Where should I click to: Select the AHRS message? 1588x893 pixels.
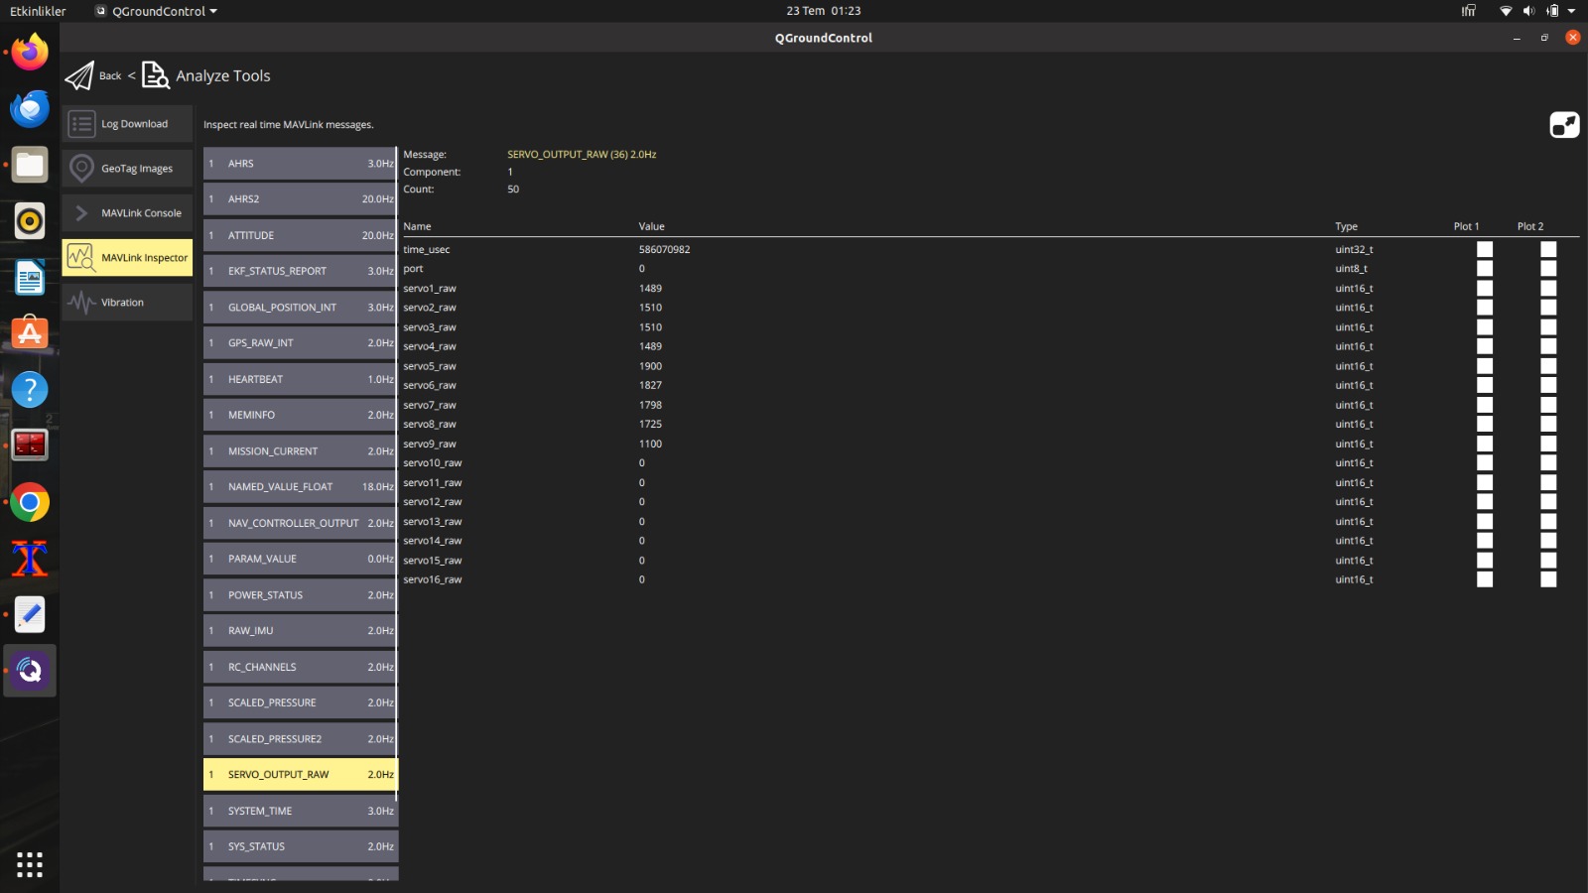pos(299,164)
